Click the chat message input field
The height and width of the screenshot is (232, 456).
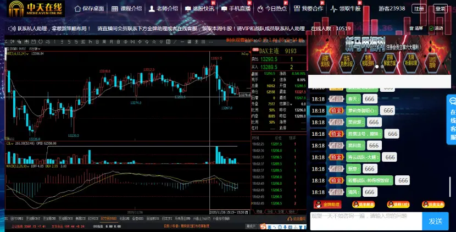point(365,220)
